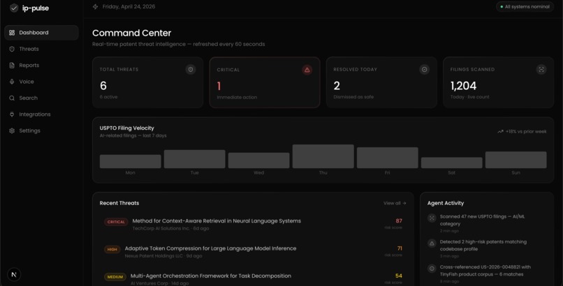This screenshot has height=286, width=563.
Task: Click the Dashboard grid icon in sidebar
Action: (12, 33)
